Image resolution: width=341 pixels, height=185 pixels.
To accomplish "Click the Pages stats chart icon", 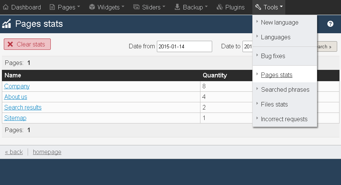I will 6,24.
